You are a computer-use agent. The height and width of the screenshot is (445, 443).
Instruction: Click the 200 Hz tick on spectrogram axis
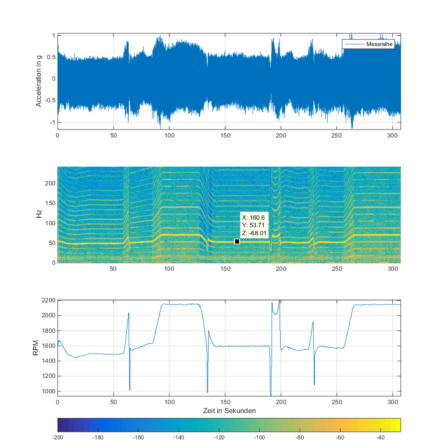tap(50, 184)
